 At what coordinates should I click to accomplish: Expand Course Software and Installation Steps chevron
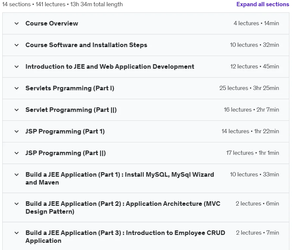pos(17,45)
